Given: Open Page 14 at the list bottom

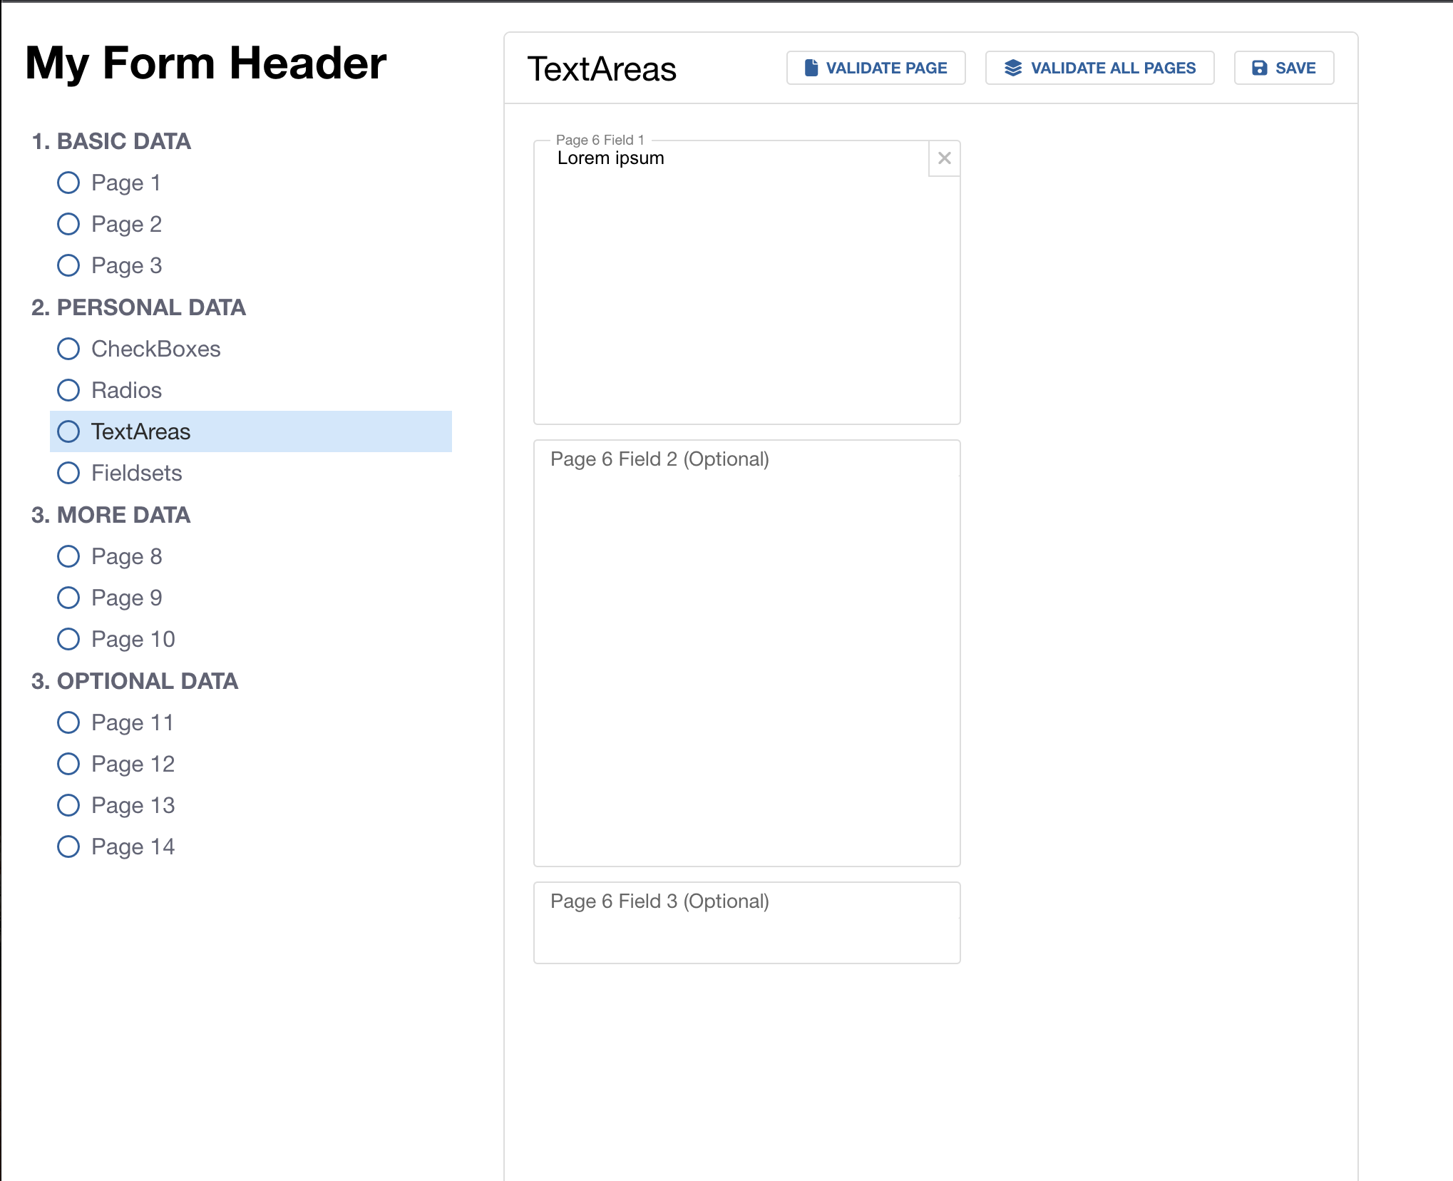Looking at the screenshot, I should 251,847.
